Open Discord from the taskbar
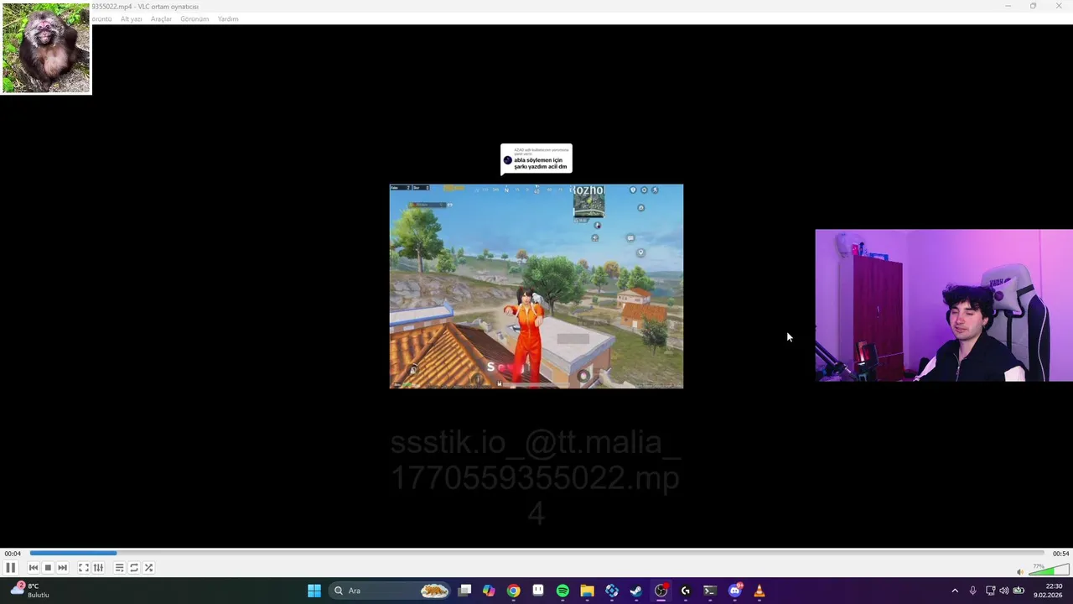The height and width of the screenshot is (604, 1073). coord(735,591)
